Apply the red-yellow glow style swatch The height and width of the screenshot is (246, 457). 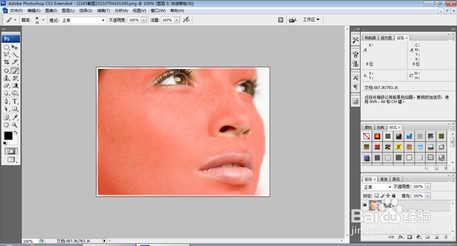pos(377,136)
